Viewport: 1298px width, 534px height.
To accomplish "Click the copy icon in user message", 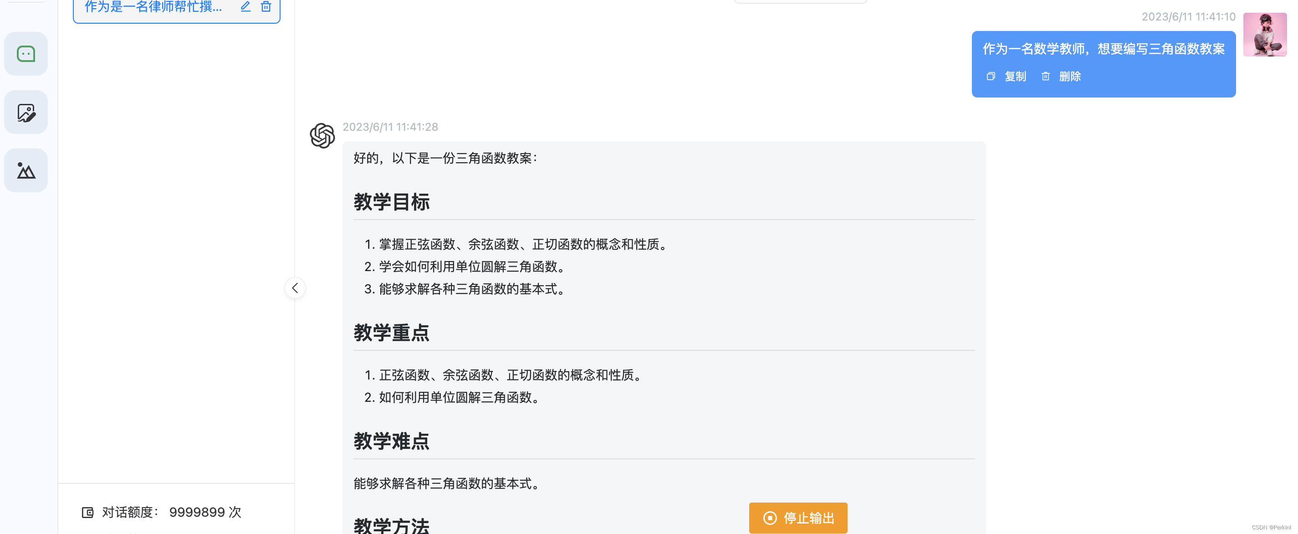I will (x=991, y=76).
